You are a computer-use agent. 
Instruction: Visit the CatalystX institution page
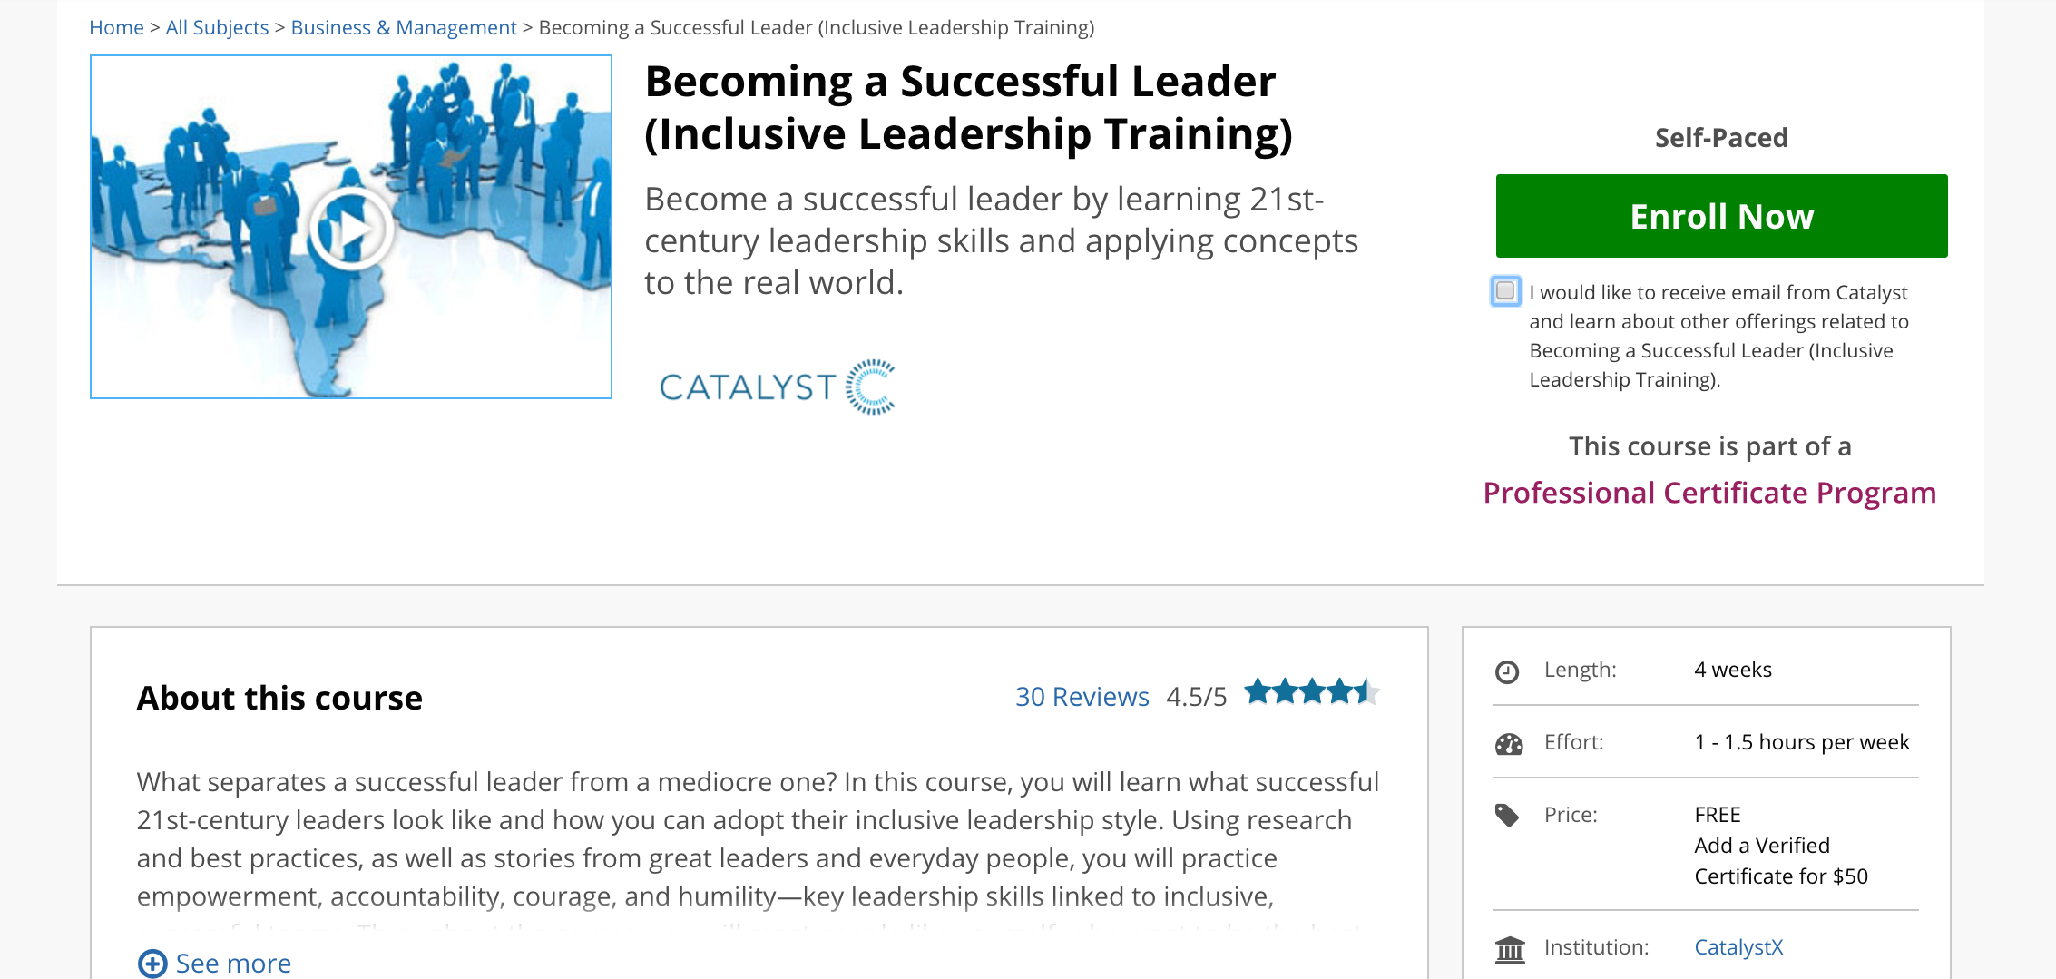1738,947
